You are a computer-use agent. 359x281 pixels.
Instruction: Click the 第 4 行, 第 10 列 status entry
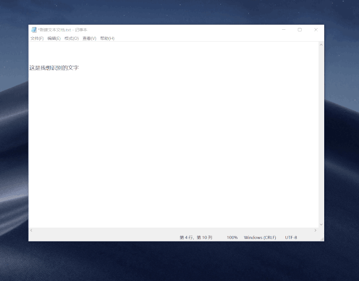click(196, 238)
